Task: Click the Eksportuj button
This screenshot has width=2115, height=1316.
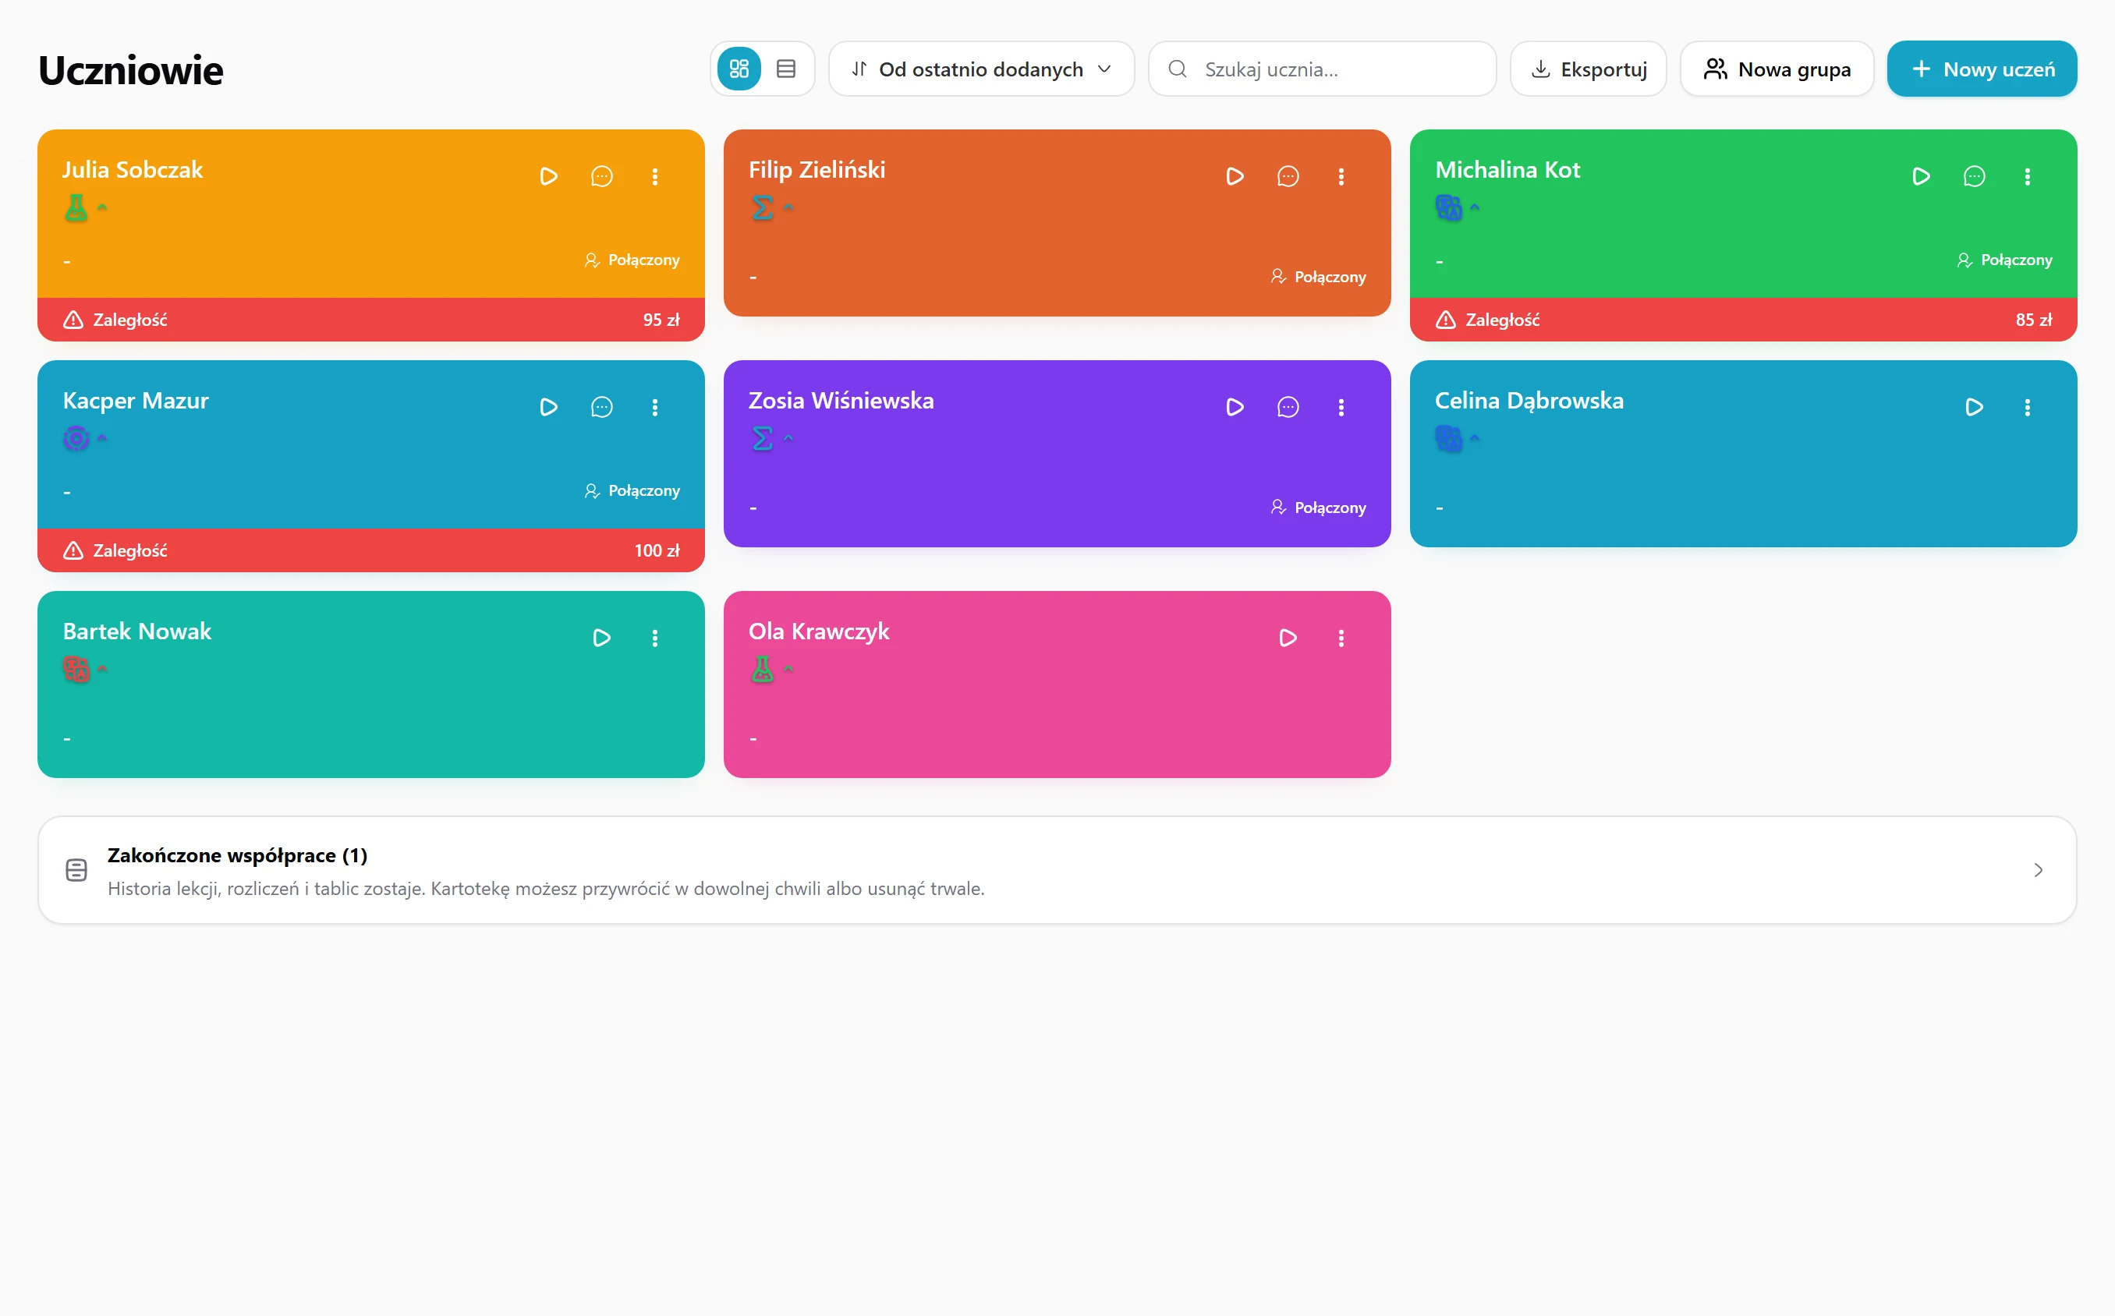Action: click(x=1589, y=69)
